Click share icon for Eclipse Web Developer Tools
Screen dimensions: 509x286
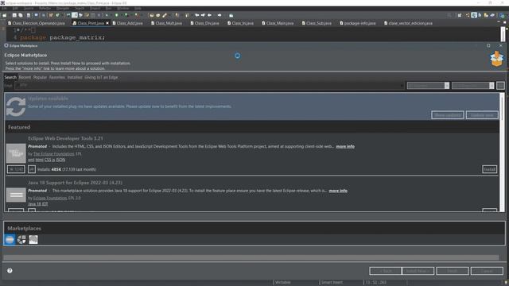(x=32, y=169)
